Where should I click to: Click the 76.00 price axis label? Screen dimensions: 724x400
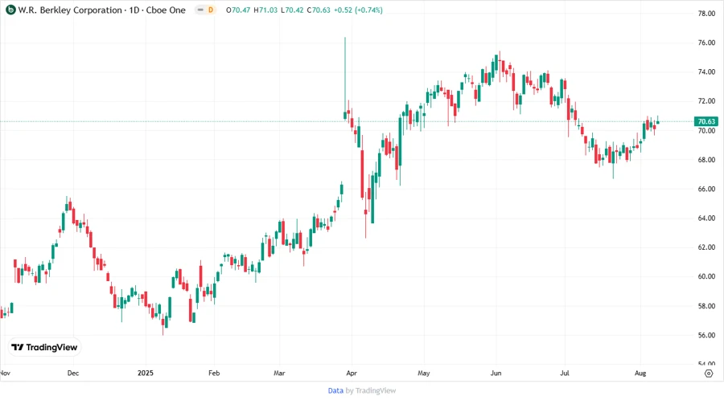(x=706, y=43)
